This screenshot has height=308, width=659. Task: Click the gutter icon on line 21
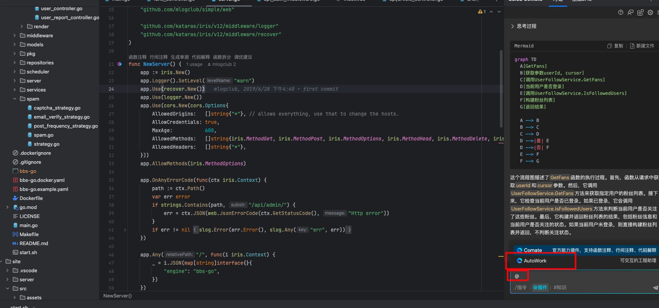pyautogui.click(x=120, y=64)
